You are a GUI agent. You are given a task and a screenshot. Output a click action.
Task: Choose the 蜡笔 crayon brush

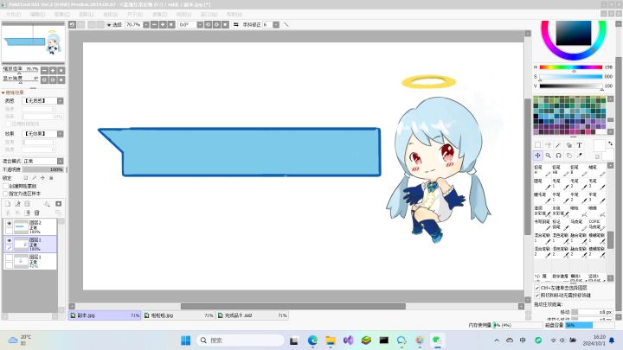(x=597, y=170)
